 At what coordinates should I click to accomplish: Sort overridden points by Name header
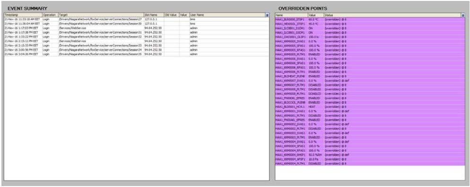point(291,15)
